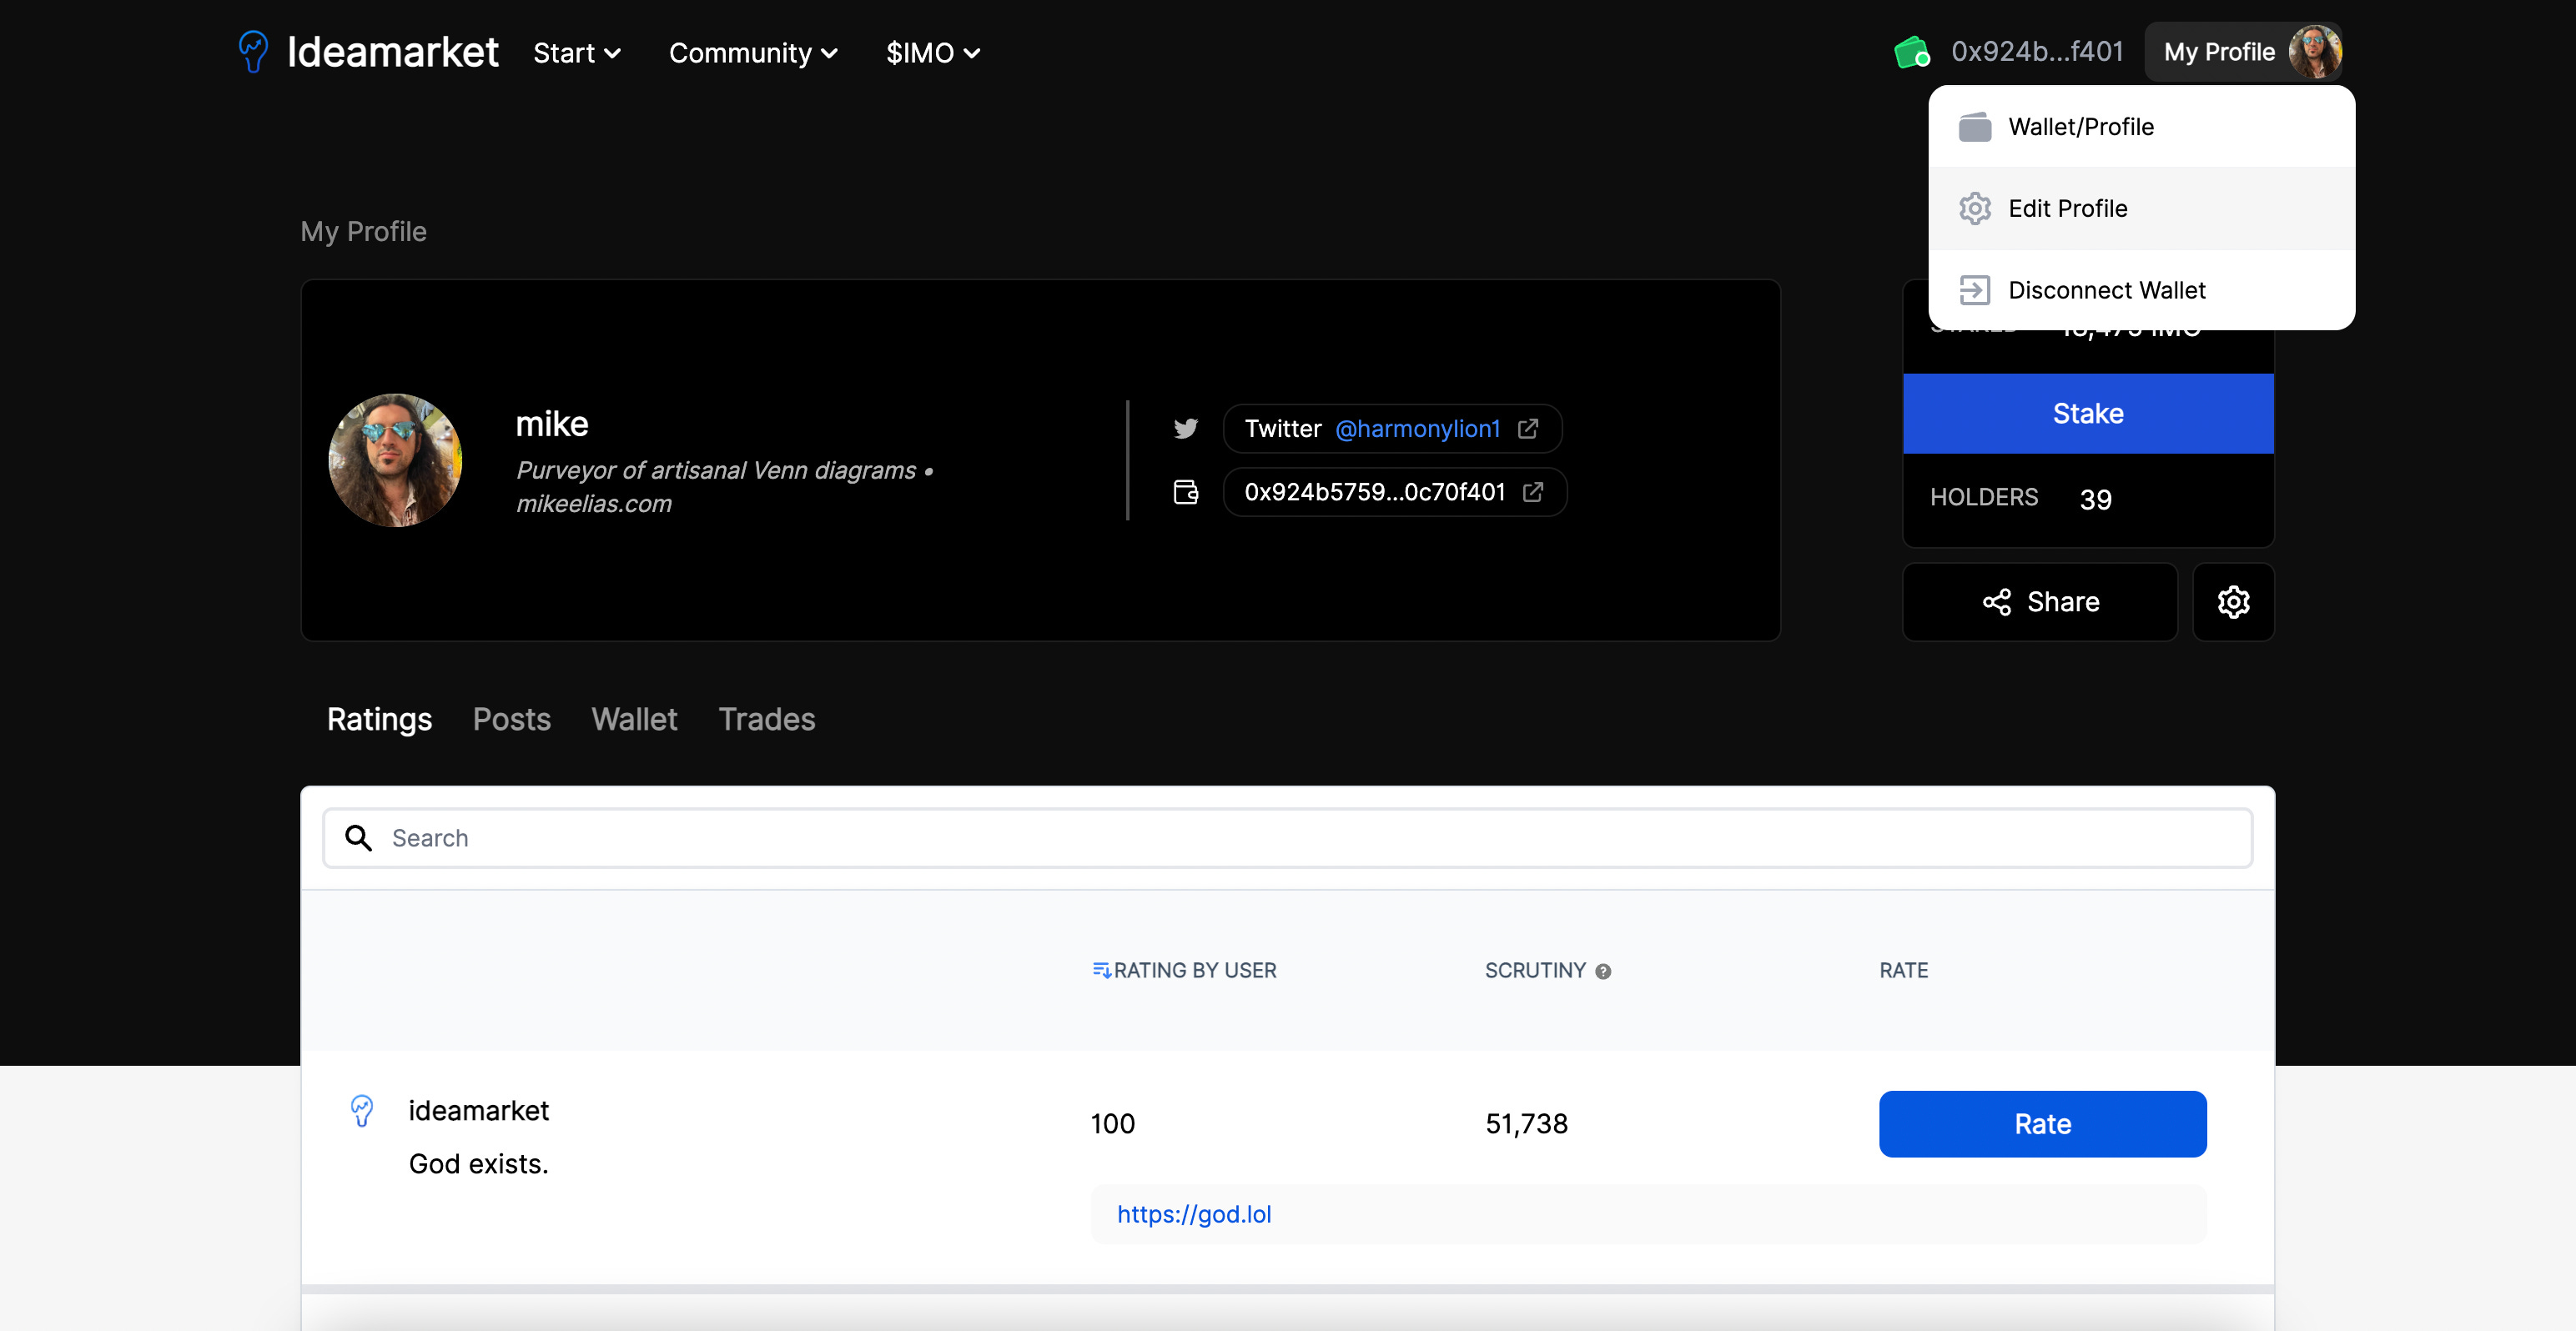Click the bio text mikeelias.com

click(594, 504)
